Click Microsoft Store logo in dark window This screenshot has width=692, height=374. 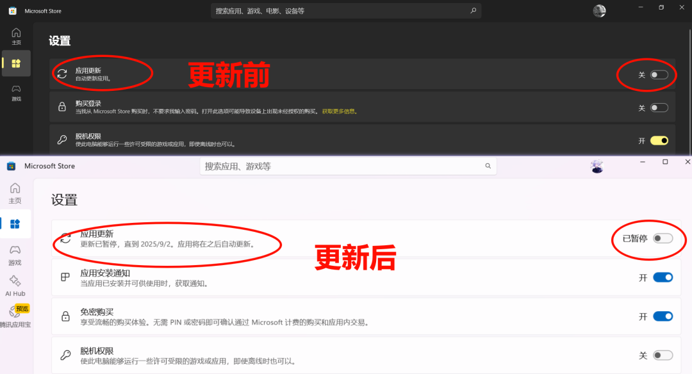coord(12,11)
